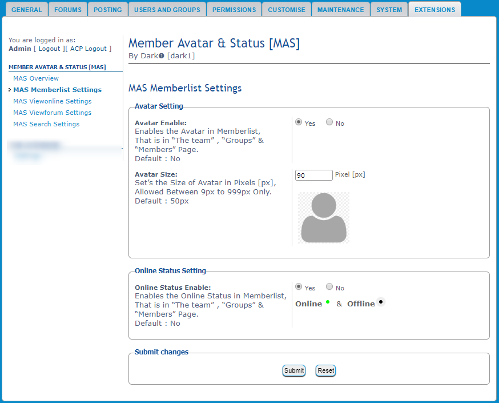
Task: Click the default avatar preview image
Action: pyautogui.click(x=323, y=217)
